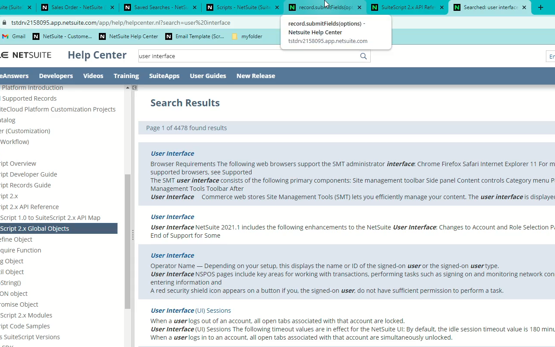Select SuiteApps in navigation bar
Viewport: 555px width, 347px height.
[x=164, y=76]
